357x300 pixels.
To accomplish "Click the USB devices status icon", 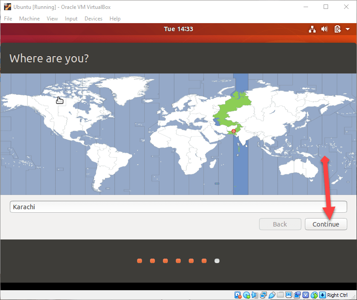I will (272, 295).
